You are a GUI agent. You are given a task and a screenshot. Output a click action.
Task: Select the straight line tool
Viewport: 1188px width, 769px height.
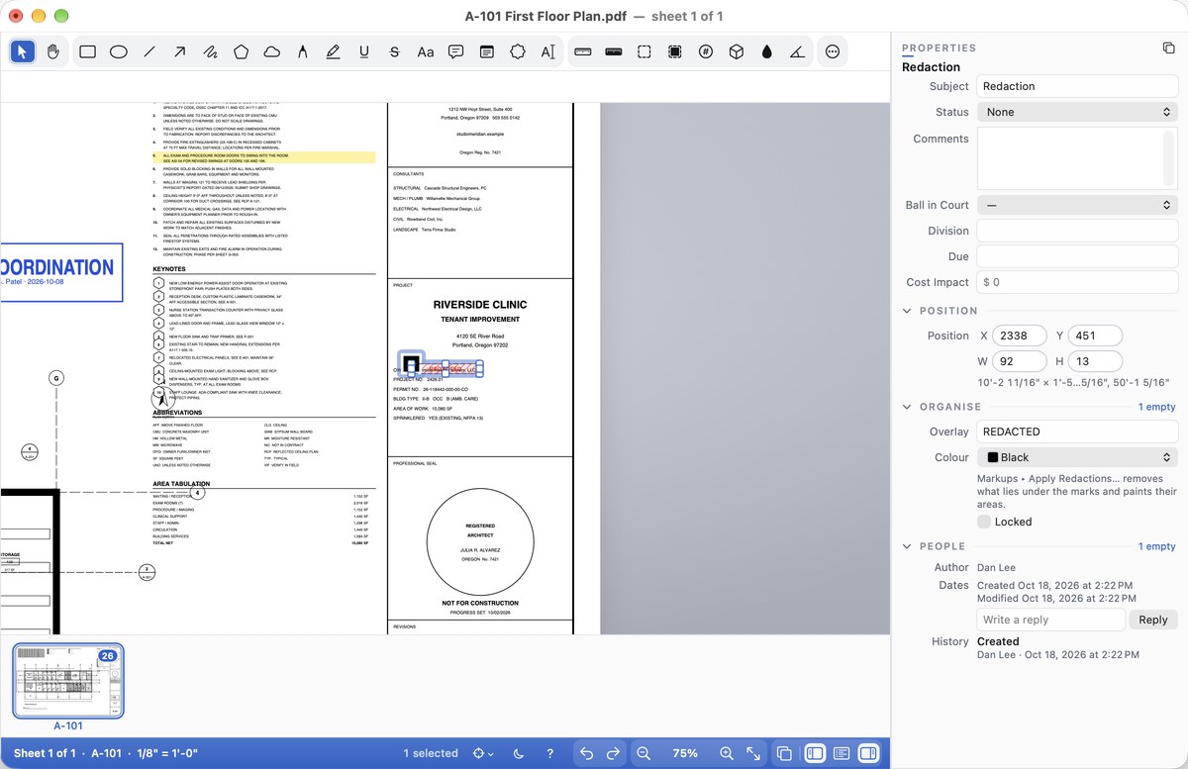(149, 51)
